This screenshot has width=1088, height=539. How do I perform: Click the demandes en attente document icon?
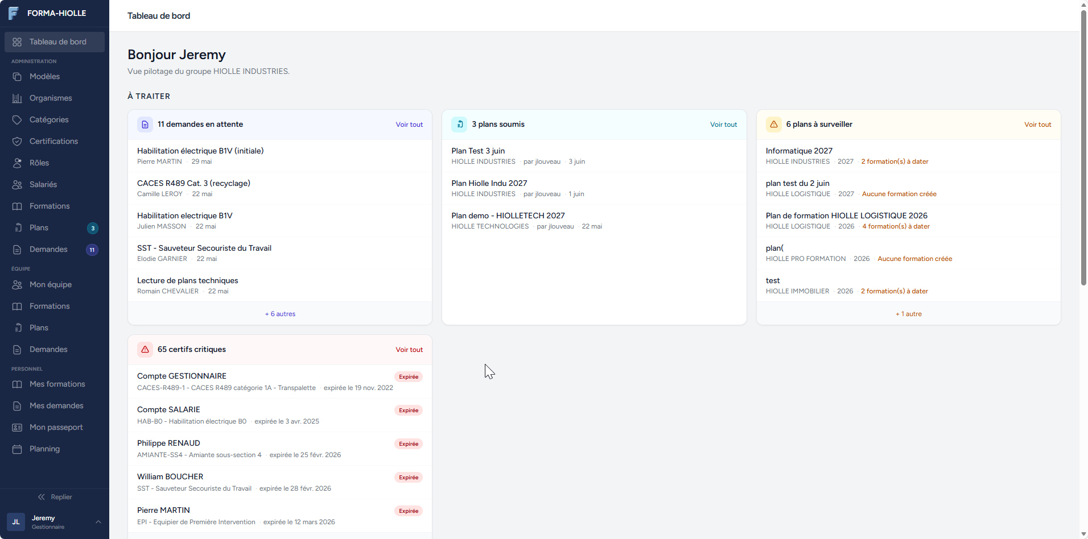(x=145, y=125)
